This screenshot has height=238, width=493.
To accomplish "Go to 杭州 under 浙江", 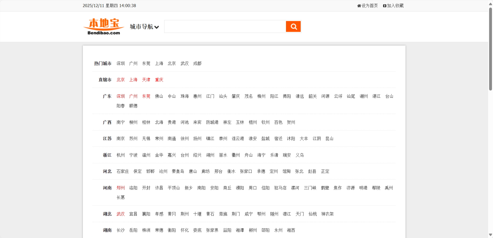I will tap(121, 155).
